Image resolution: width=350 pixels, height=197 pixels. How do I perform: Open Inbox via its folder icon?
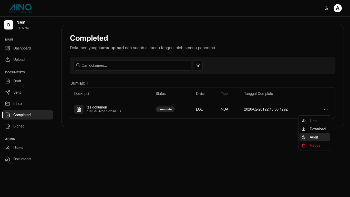click(8, 104)
